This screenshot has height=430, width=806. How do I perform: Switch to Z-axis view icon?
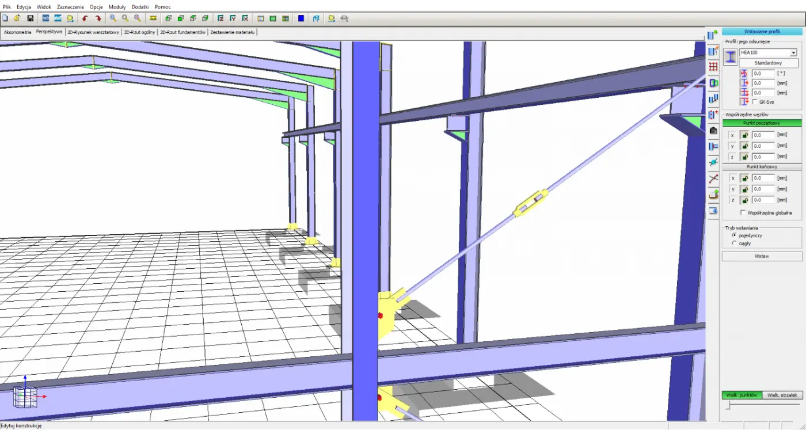[220, 18]
